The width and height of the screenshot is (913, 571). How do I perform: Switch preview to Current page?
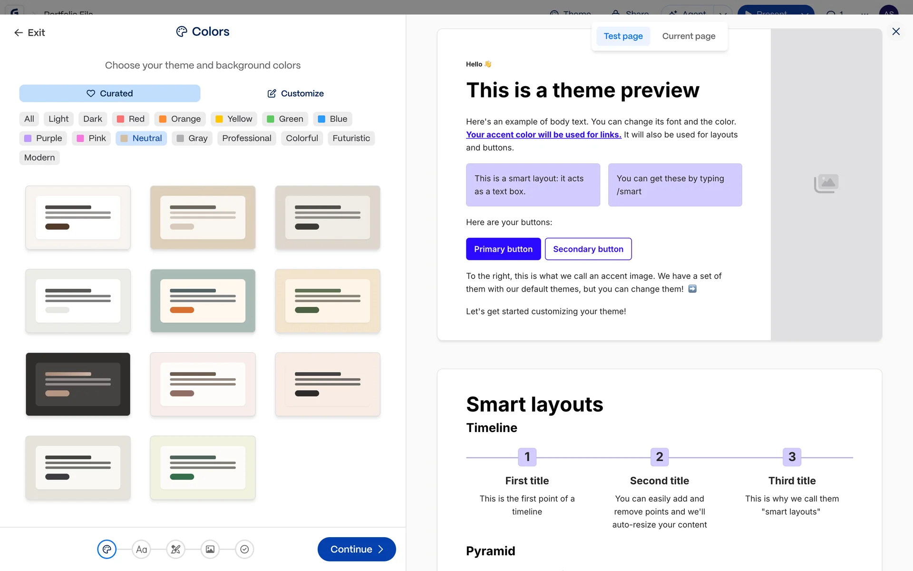(688, 36)
